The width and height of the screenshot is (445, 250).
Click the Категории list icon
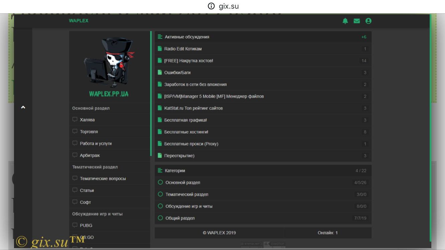click(x=160, y=171)
